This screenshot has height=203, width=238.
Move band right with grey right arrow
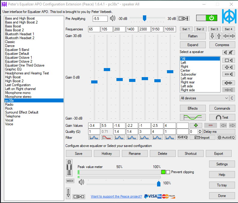[x=232, y=125]
